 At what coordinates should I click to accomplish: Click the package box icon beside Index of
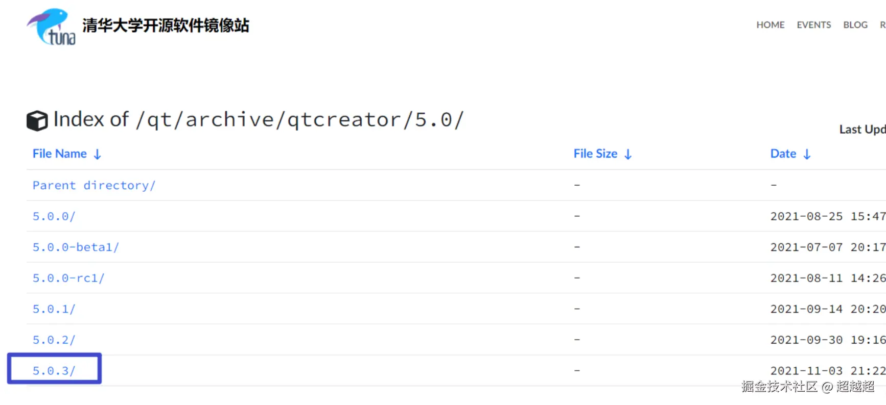37,121
